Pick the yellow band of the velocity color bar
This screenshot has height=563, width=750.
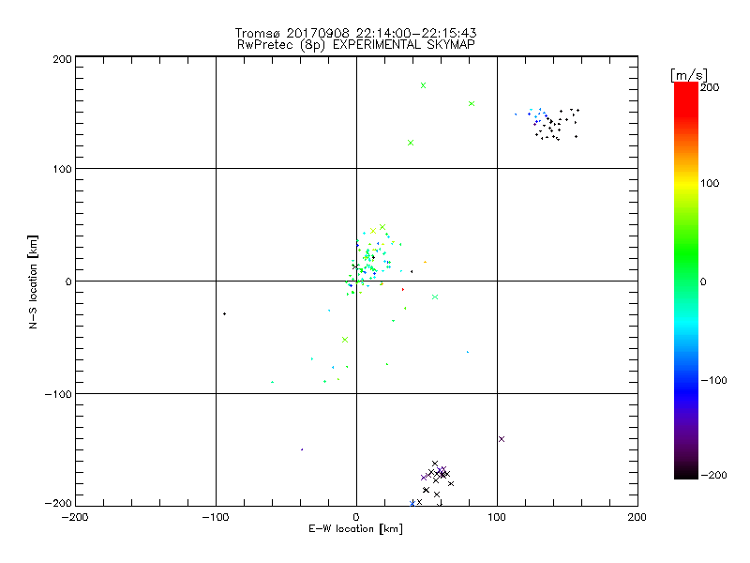pyautogui.click(x=686, y=183)
